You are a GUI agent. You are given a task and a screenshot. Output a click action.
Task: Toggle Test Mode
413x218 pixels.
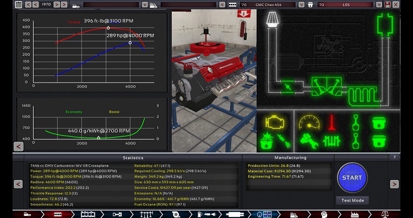[x=352, y=200]
